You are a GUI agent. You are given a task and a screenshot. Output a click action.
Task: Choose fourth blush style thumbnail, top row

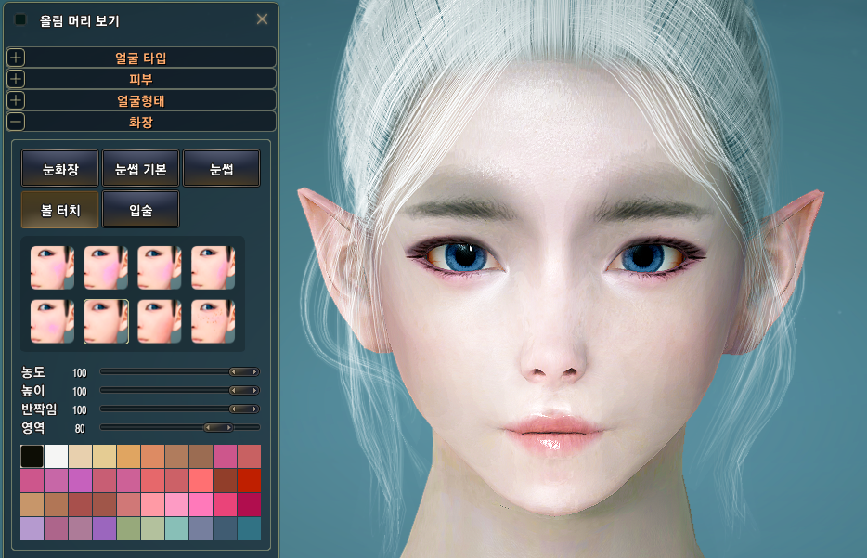[x=213, y=267]
